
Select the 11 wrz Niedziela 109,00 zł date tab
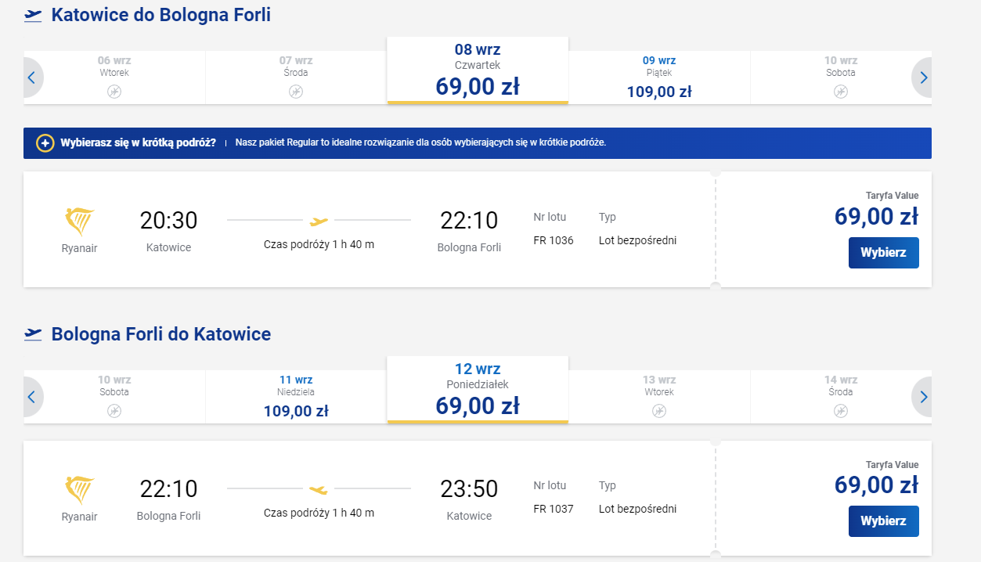coord(296,397)
